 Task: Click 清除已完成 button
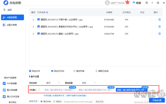(x=102, y=71)
